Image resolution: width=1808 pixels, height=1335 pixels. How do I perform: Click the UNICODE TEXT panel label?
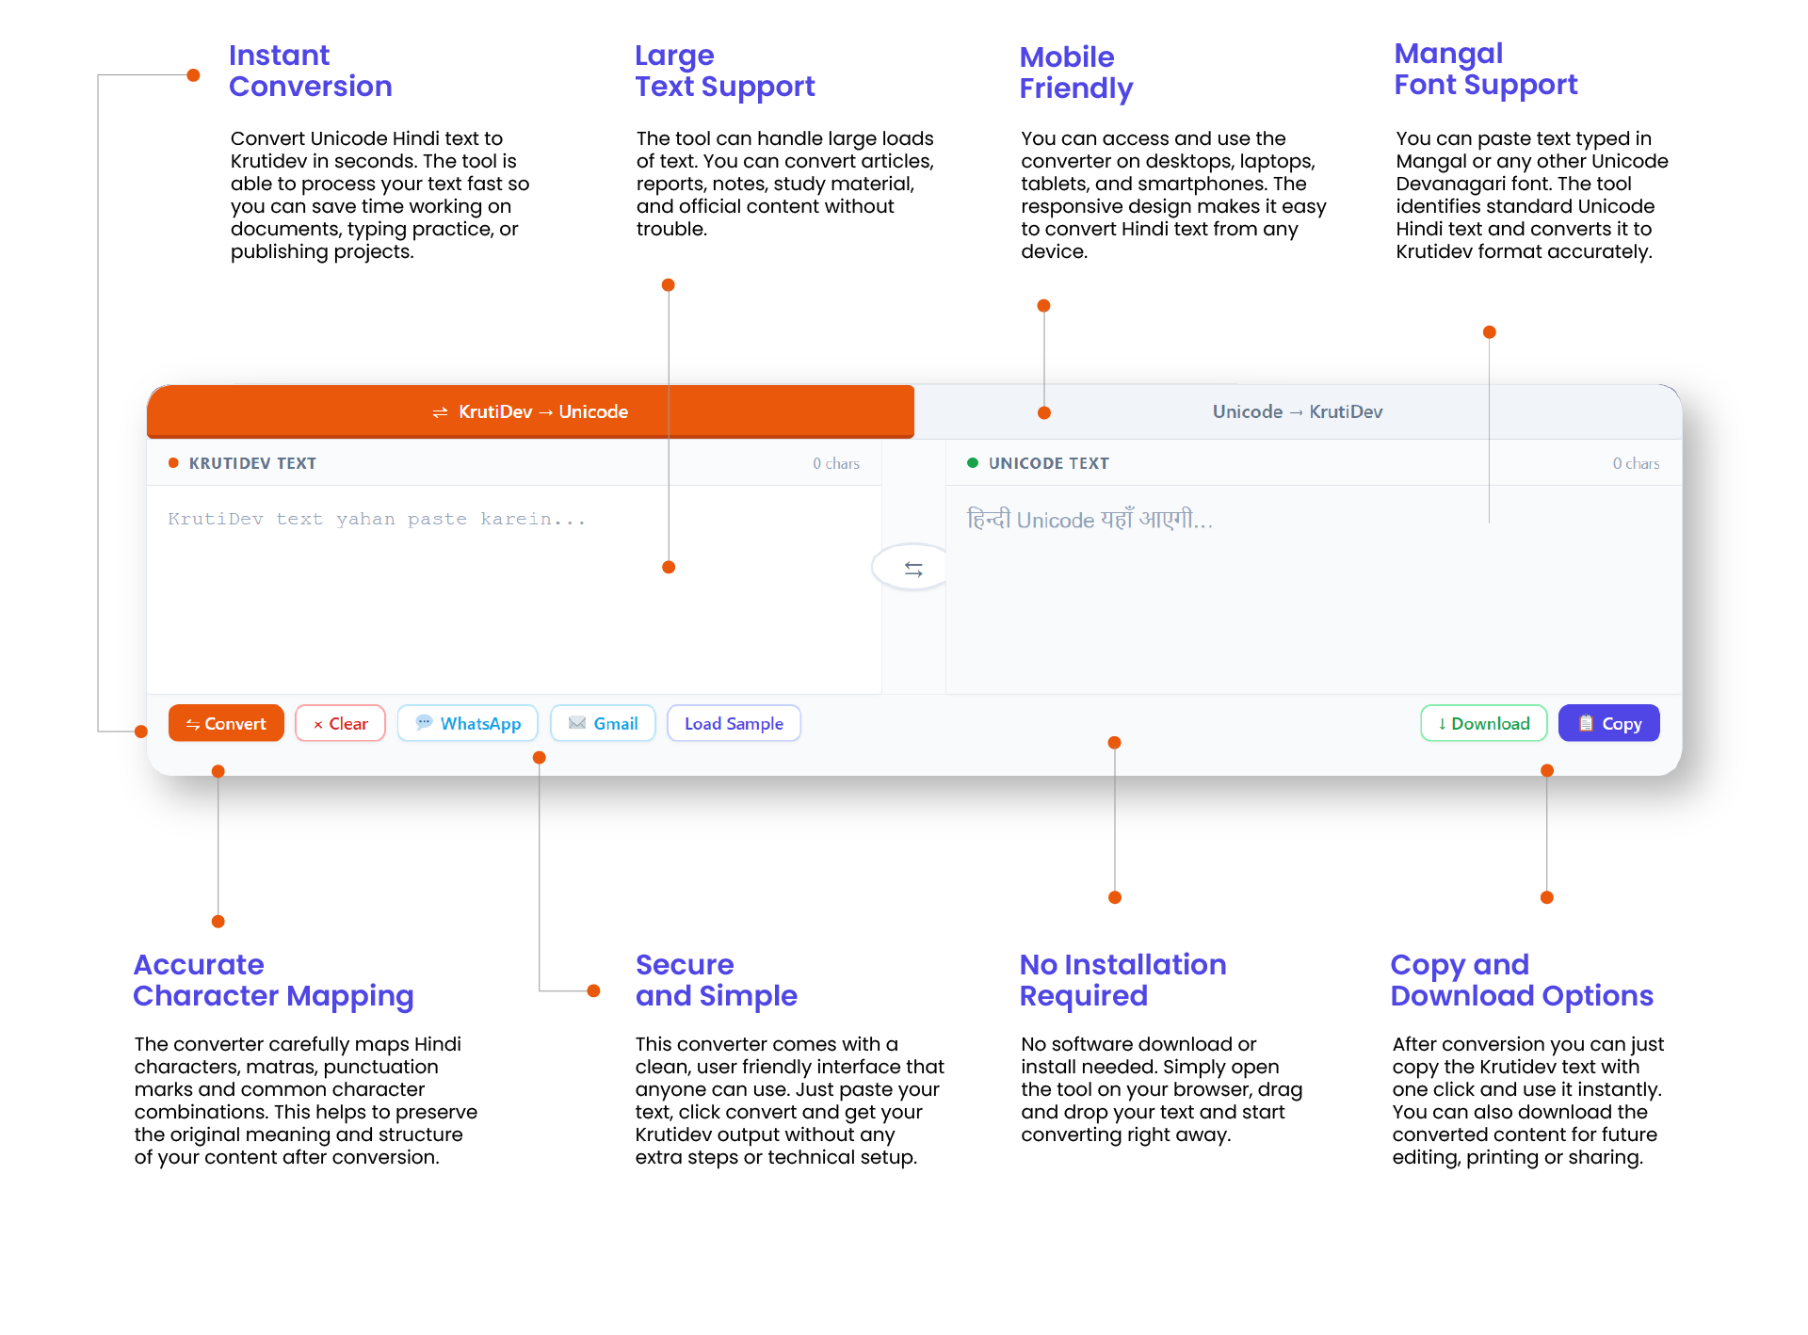click(1049, 463)
